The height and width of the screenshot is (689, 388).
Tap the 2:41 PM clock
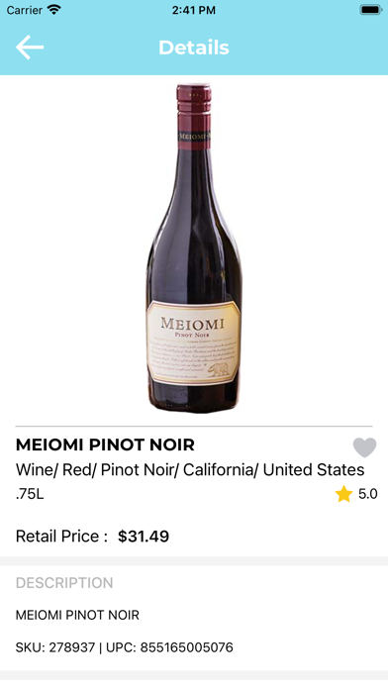[x=194, y=10]
